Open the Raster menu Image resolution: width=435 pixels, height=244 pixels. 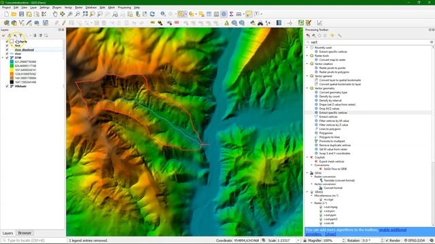pos(79,7)
